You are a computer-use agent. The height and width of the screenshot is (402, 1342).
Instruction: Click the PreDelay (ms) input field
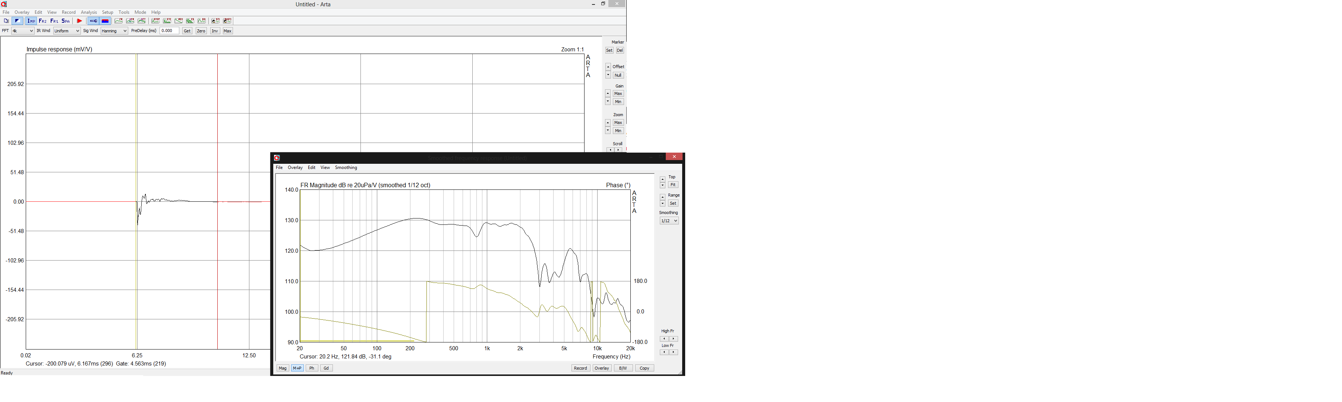pyautogui.click(x=169, y=31)
